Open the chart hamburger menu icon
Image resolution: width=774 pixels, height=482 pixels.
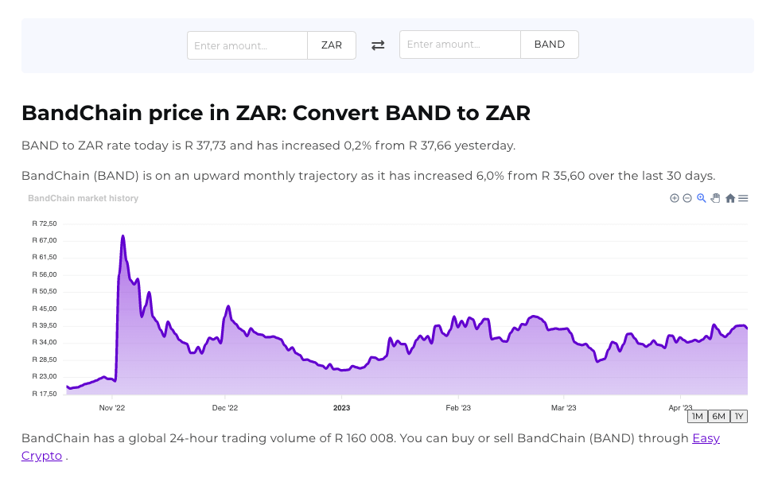743,198
